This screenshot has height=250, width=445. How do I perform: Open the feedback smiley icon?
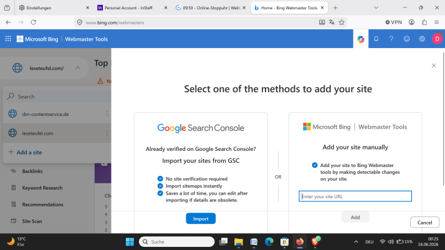tap(407, 39)
